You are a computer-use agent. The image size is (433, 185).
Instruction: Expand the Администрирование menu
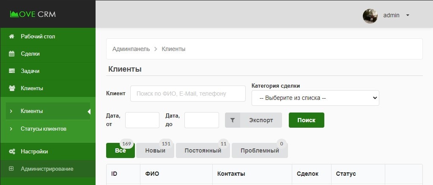tap(48, 169)
